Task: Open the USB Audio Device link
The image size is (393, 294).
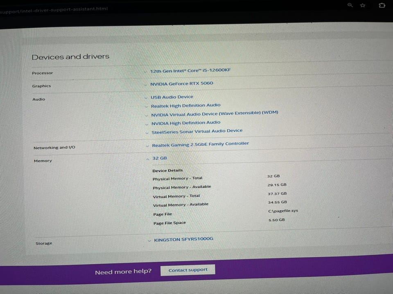Action: coord(172,97)
